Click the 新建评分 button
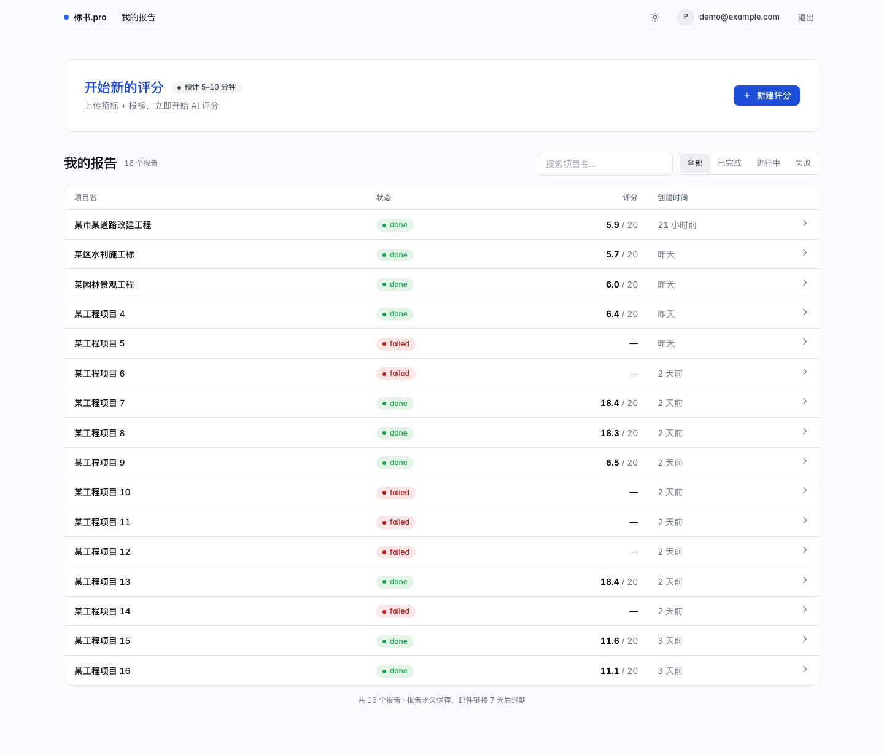 click(x=767, y=95)
